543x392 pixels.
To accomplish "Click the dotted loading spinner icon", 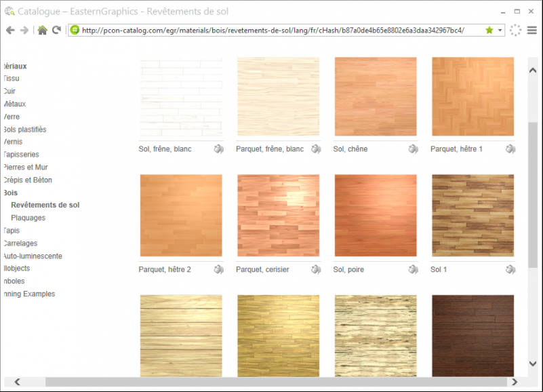I will 515,30.
